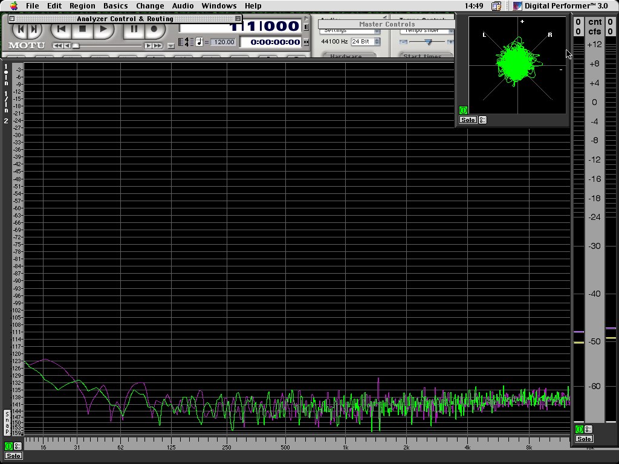Click the slow forward single-arrow button
Viewport: 619px width, 464px height.
tap(148, 46)
